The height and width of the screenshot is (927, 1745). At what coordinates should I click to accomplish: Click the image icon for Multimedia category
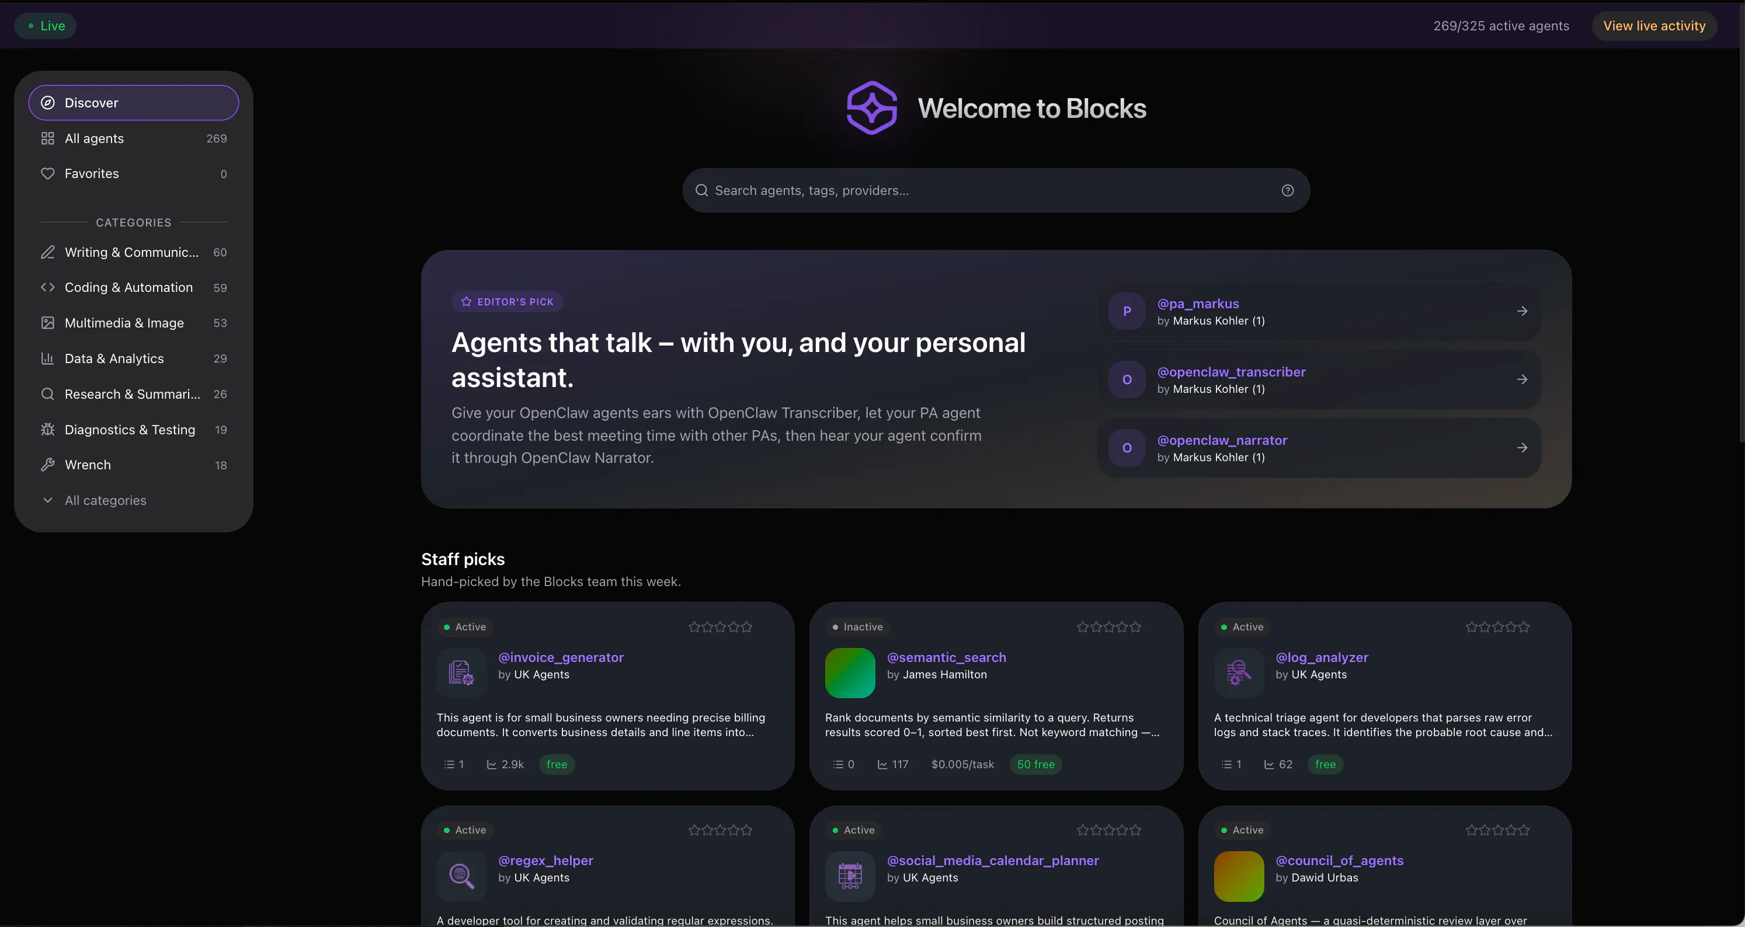pyautogui.click(x=47, y=323)
